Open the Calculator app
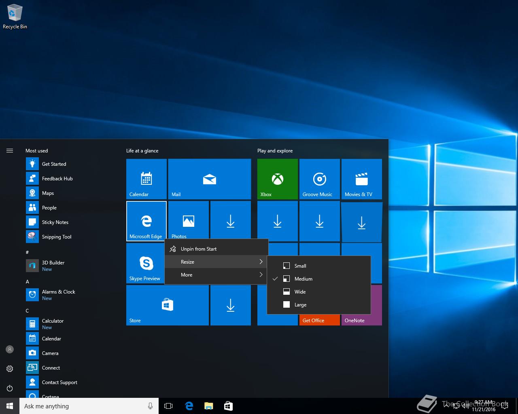This screenshot has height=414, width=518. [x=73, y=324]
